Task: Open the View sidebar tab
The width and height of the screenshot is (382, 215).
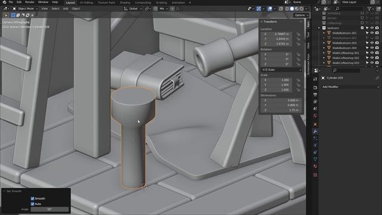Action: point(308,45)
